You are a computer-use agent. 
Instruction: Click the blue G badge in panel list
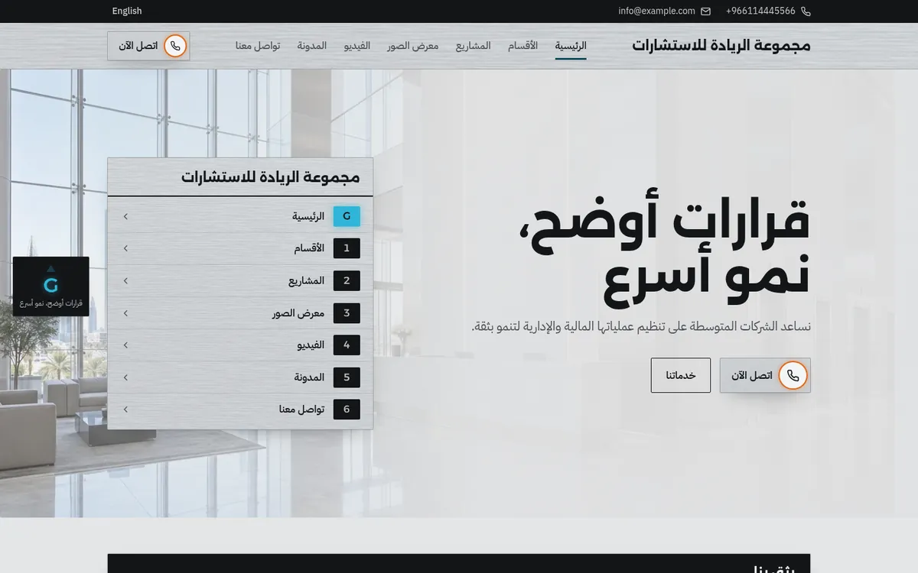pos(347,216)
